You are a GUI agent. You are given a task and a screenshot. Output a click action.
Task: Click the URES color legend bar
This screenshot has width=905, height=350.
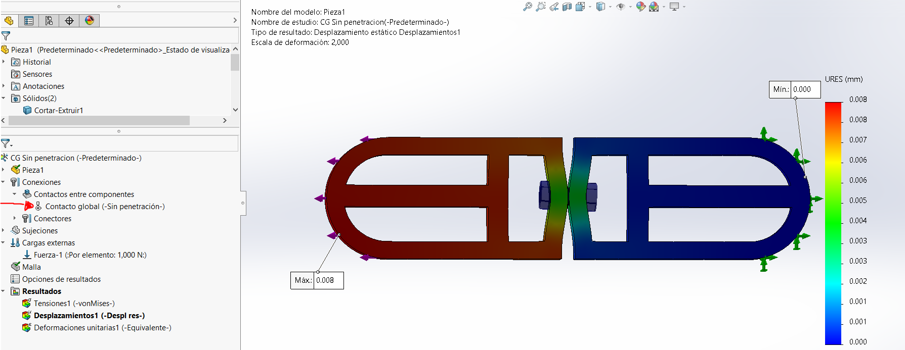[833, 223]
